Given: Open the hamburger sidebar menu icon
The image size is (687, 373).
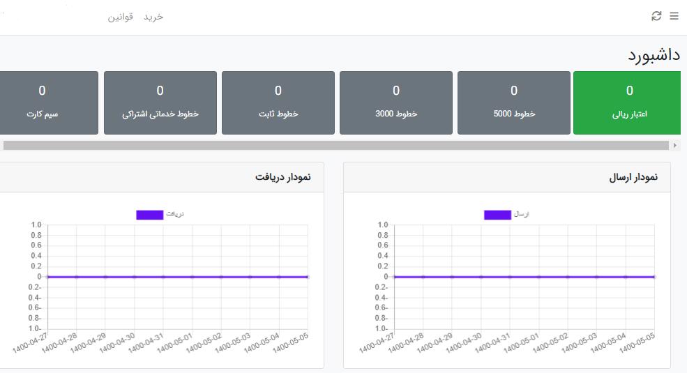Looking at the screenshot, I should (674, 16).
